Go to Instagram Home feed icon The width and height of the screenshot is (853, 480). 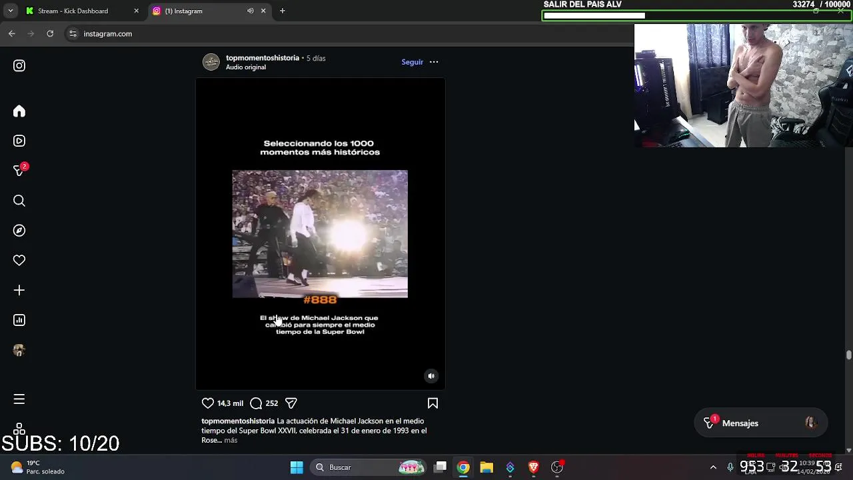coord(19,111)
